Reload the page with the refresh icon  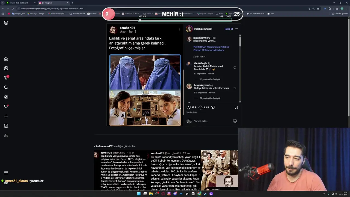[13, 8]
